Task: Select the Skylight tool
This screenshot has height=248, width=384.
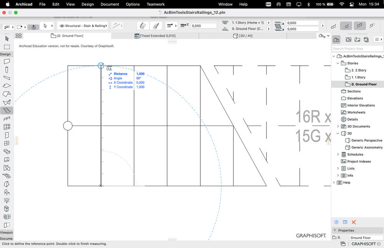Action: click(x=7, y=151)
